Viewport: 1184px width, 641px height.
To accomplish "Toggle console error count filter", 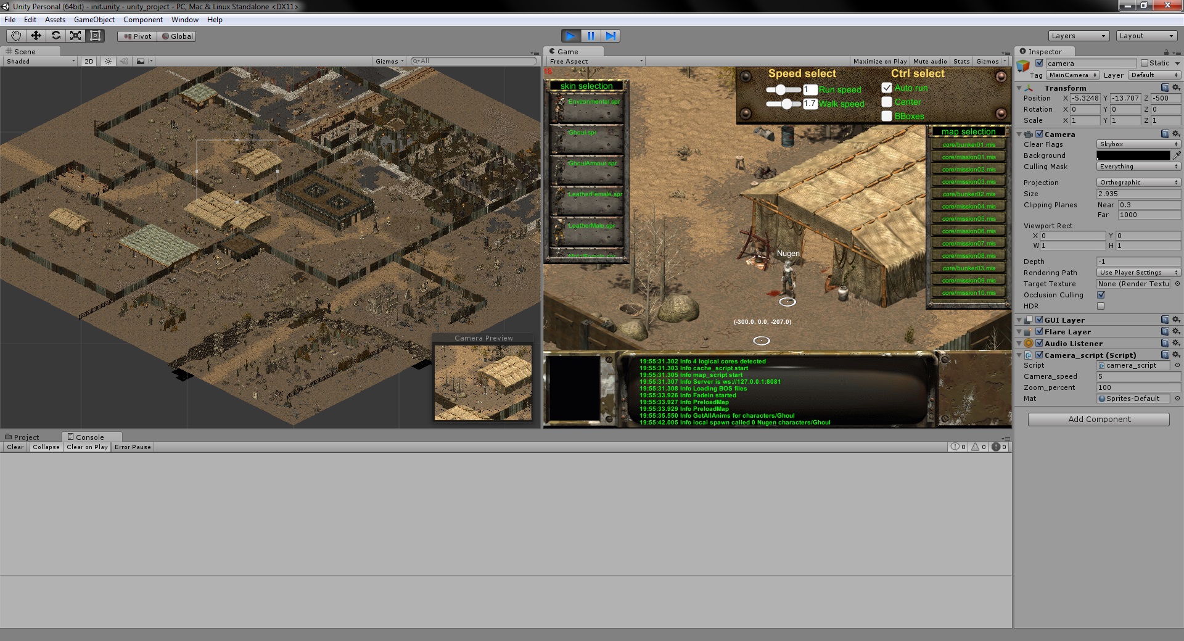I will 999,447.
